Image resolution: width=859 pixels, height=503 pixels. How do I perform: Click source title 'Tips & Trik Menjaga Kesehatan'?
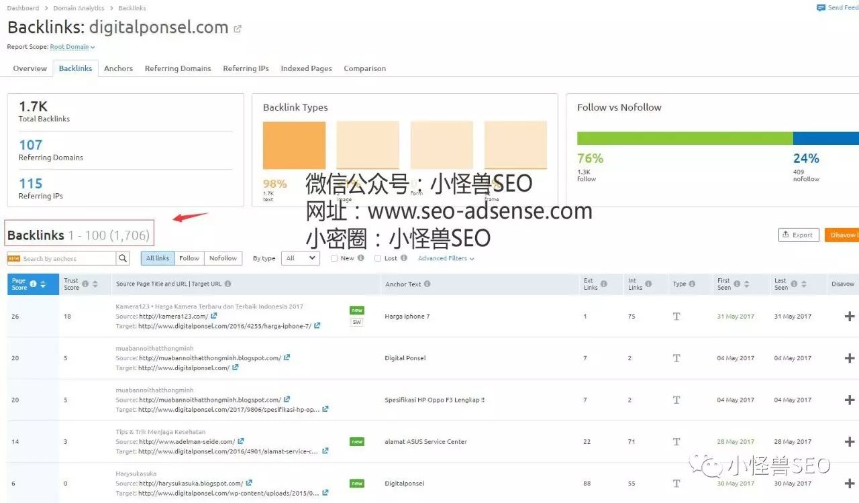point(160,432)
